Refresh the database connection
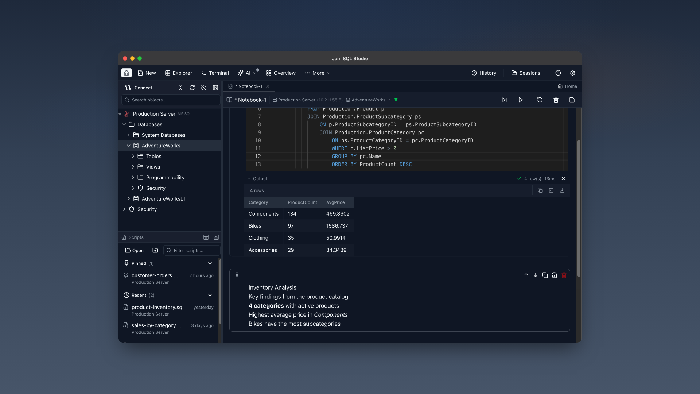 pyautogui.click(x=192, y=88)
